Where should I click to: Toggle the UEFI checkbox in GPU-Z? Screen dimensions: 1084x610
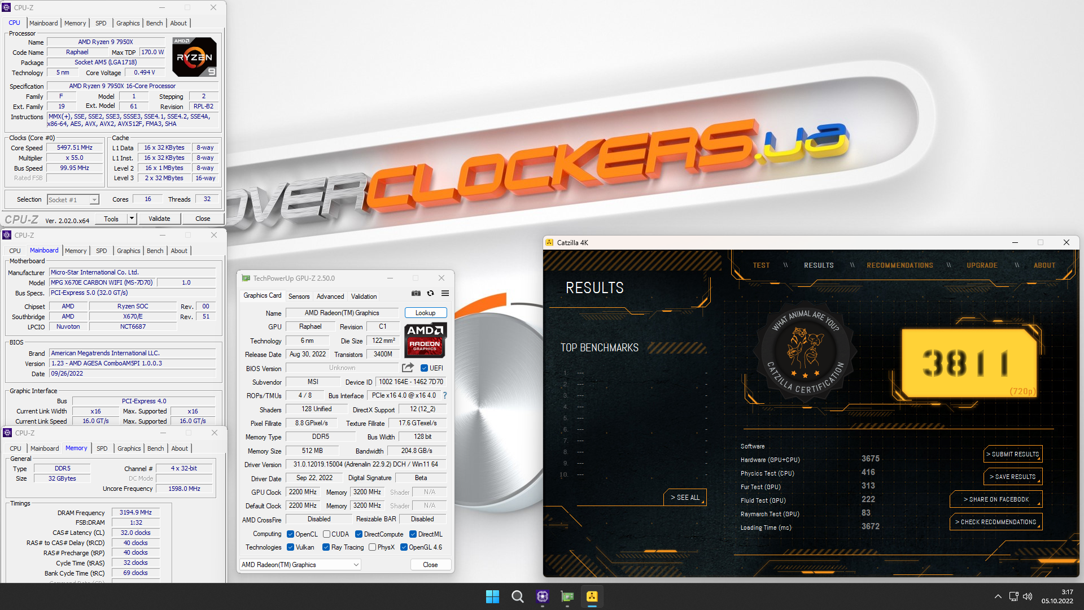424,368
